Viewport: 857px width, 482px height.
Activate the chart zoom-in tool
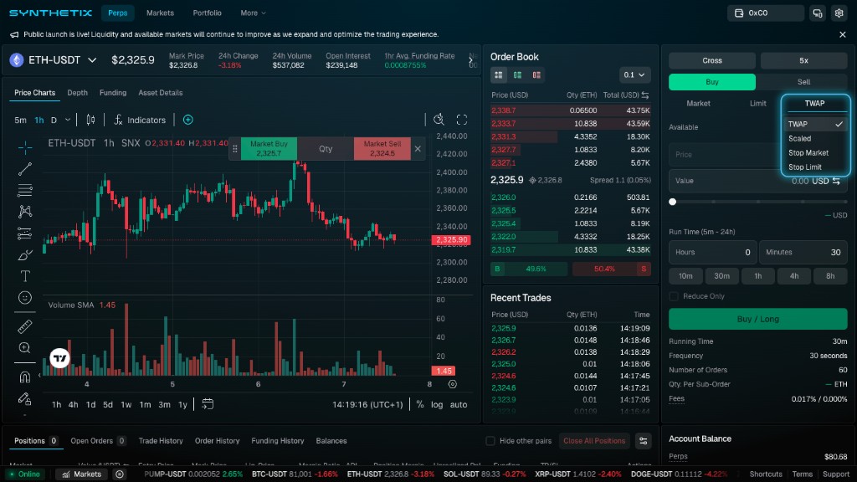(x=24, y=347)
